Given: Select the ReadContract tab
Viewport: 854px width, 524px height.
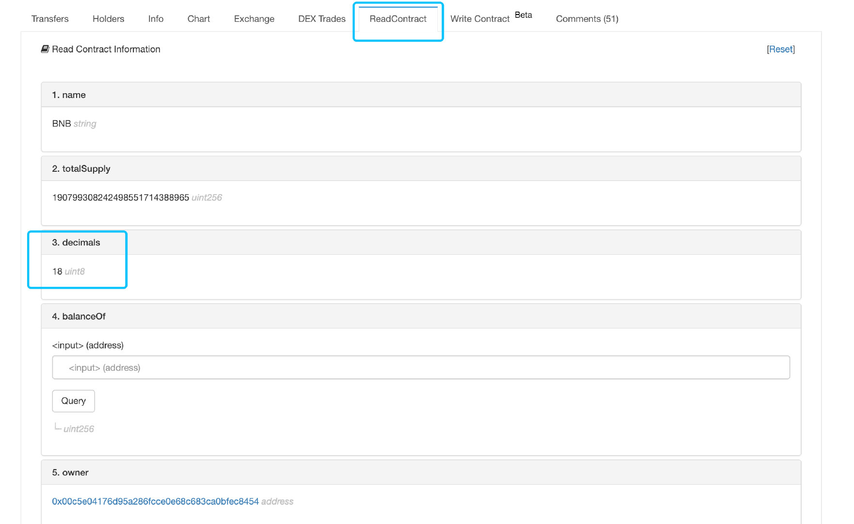Looking at the screenshot, I should tap(398, 19).
